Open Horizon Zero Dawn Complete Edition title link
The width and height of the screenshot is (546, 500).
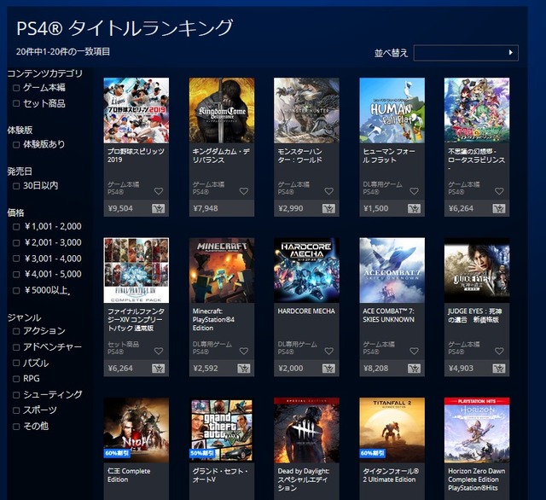coord(476,480)
